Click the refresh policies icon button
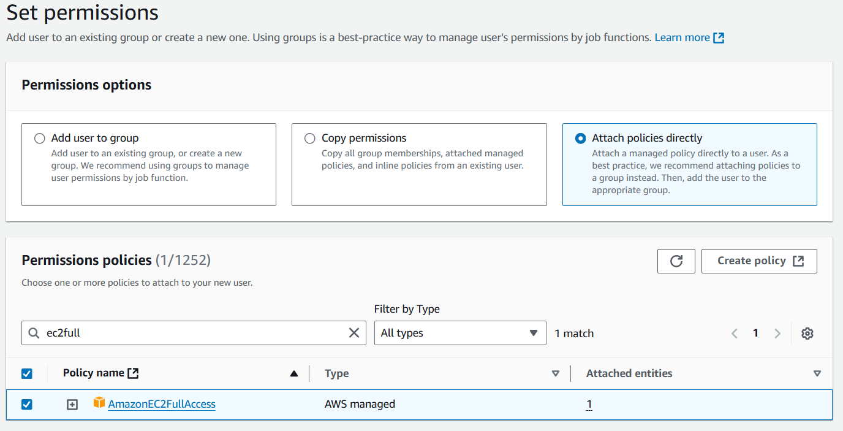Viewport: 843px width, 431px height. point(676,261)
